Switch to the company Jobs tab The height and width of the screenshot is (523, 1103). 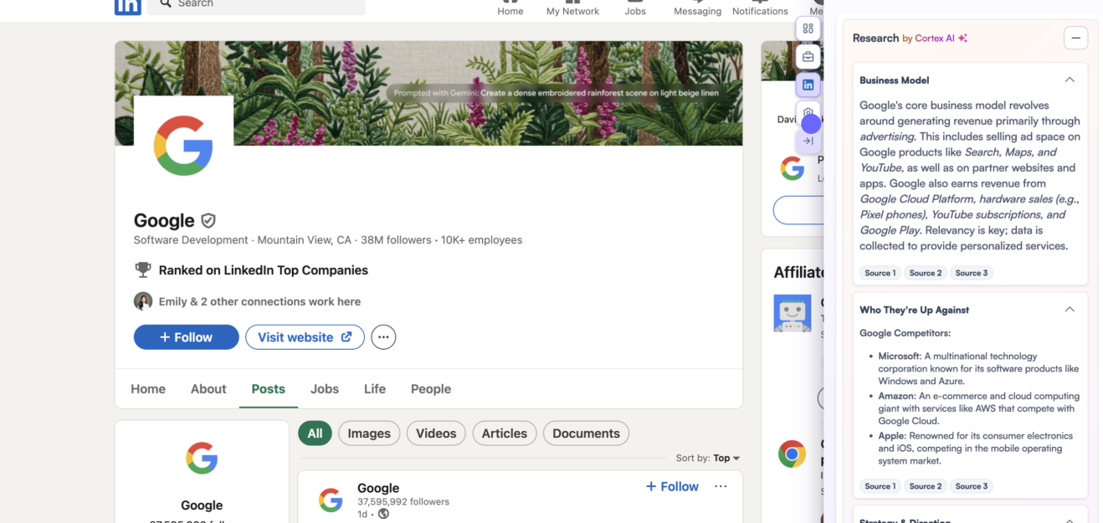pyautogui.click(x=325, y=389)
